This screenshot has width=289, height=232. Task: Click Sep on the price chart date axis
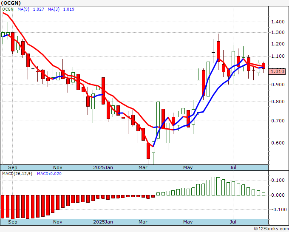click(12, 167)
